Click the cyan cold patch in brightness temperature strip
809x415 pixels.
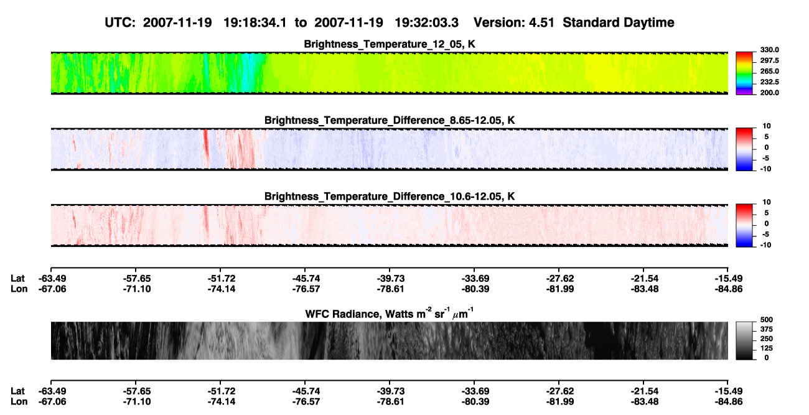pos(250,73)
